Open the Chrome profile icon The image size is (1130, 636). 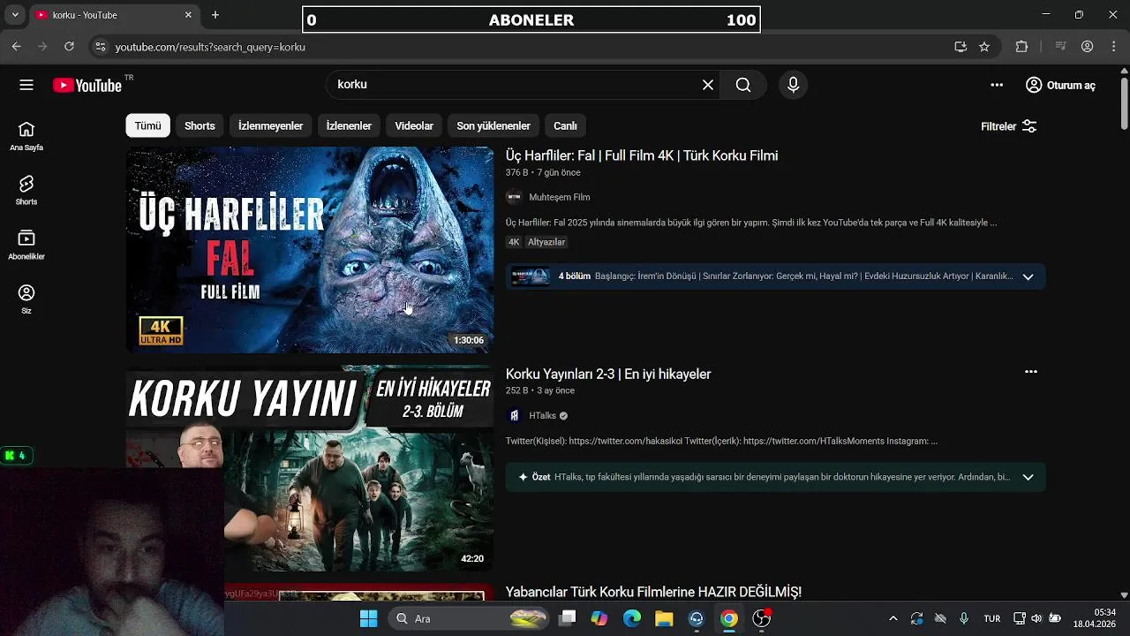[1088, 47]
